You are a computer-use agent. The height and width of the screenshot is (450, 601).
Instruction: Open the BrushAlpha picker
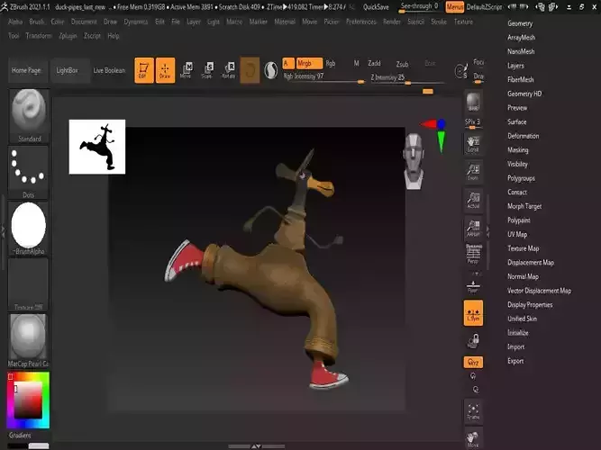pos(29,229)
